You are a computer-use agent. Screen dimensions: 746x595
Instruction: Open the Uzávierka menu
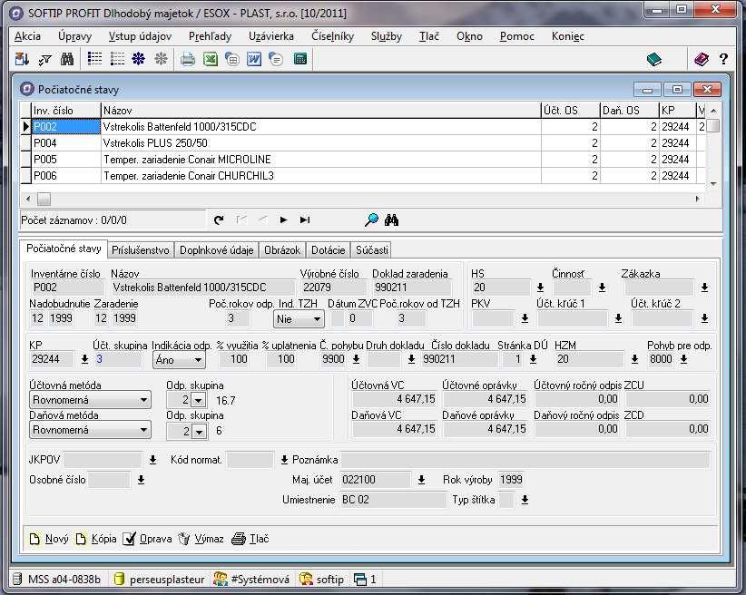[x=271, y=36]
